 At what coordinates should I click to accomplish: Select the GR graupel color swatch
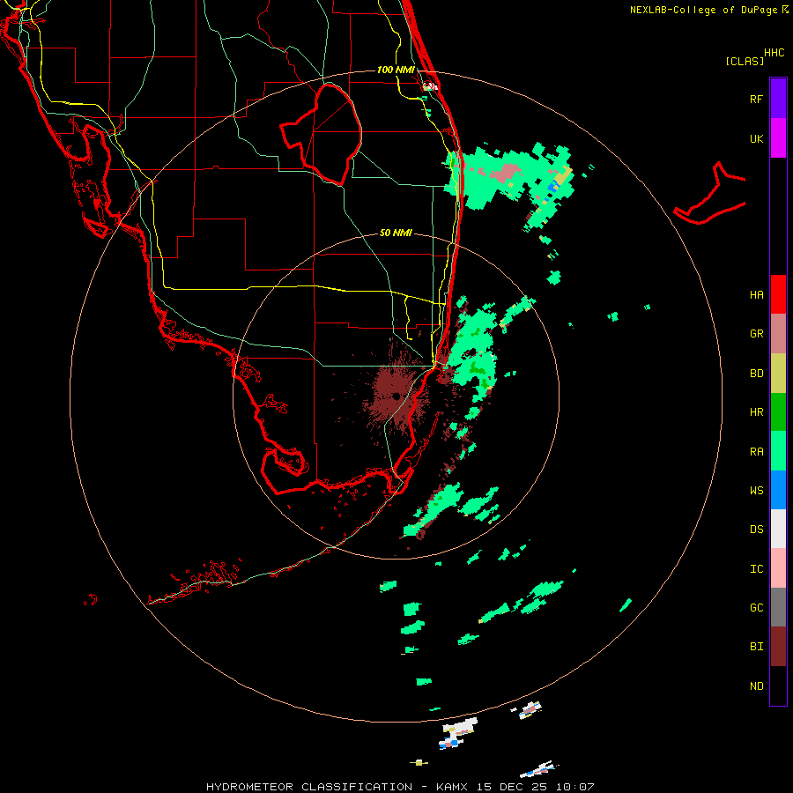pyautogui.click(x=778, y=334)
